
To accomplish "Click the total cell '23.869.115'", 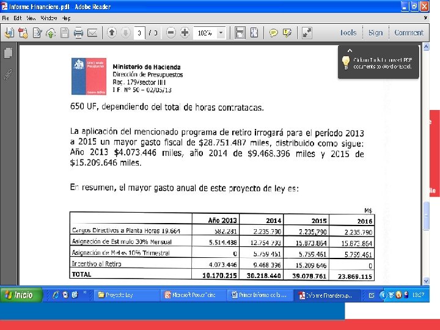I will [355, 277].
